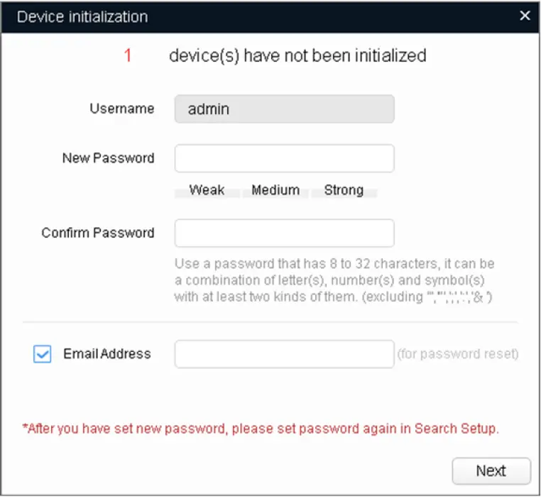Click the Device initialization title bar text
541x498 pixels.
click(82, 16)
